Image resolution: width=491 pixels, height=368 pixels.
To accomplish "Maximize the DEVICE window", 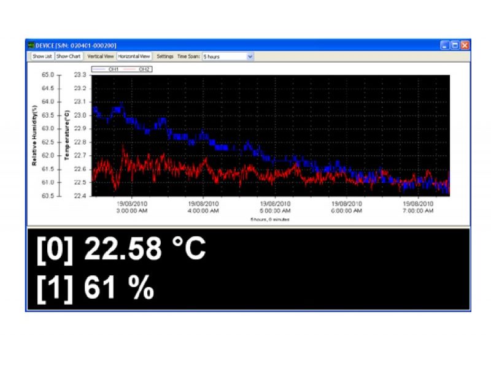I will pyautogui.click(x=455, y=45).
